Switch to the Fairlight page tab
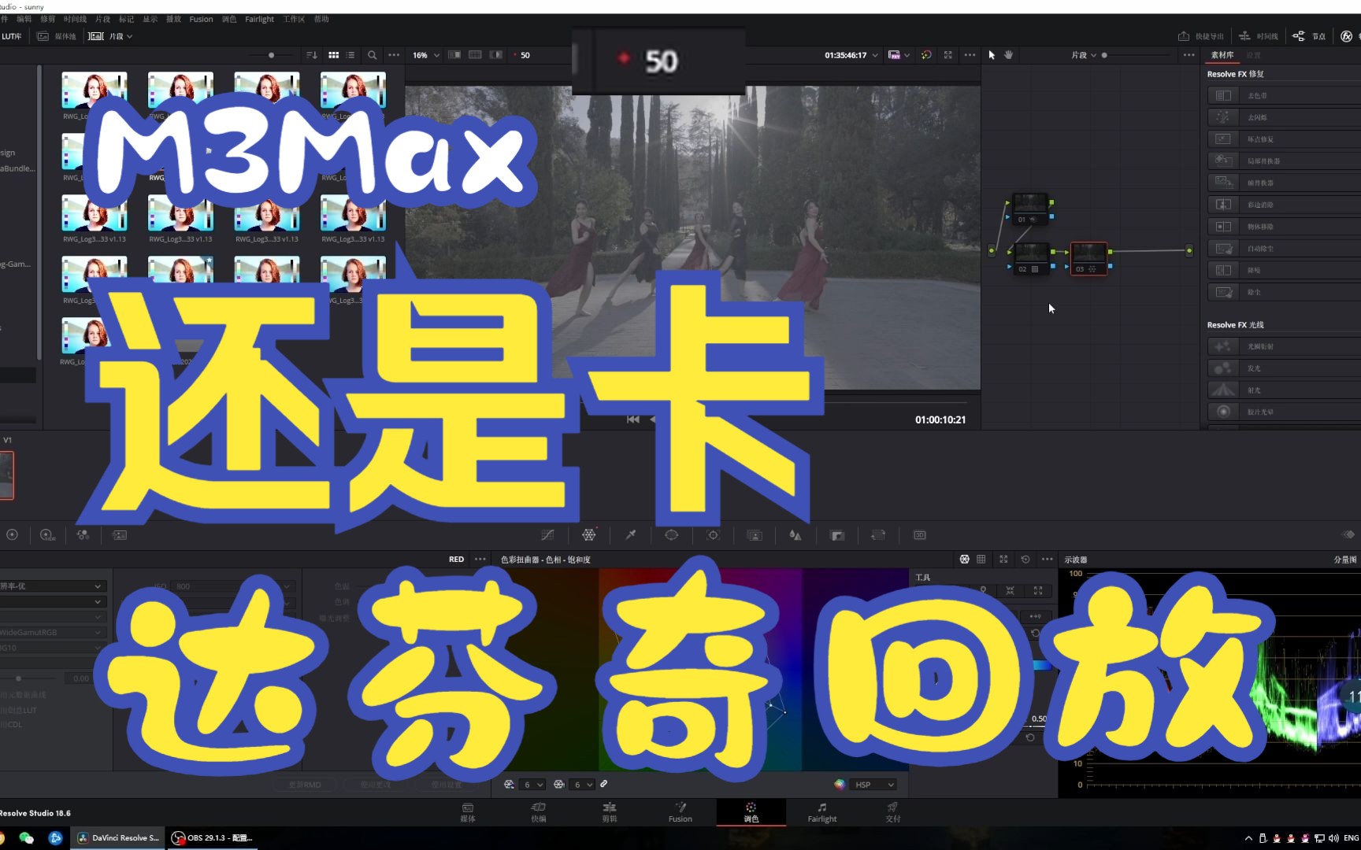Image resolution: width=1361 pixels, height=850 pixels. (x=822, y=812)
